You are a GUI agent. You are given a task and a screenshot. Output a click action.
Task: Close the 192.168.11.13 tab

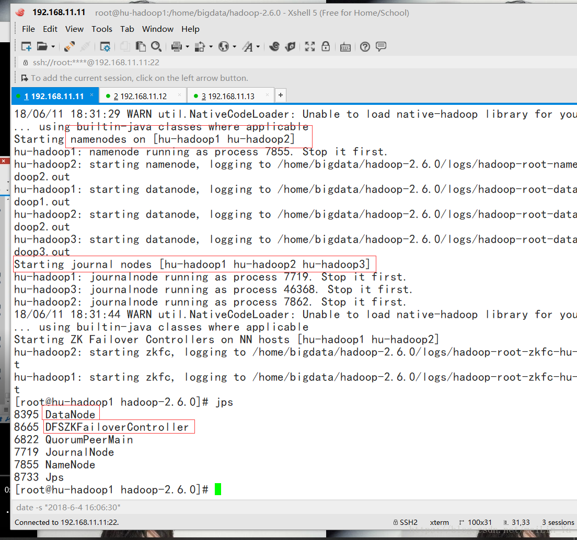267,95
